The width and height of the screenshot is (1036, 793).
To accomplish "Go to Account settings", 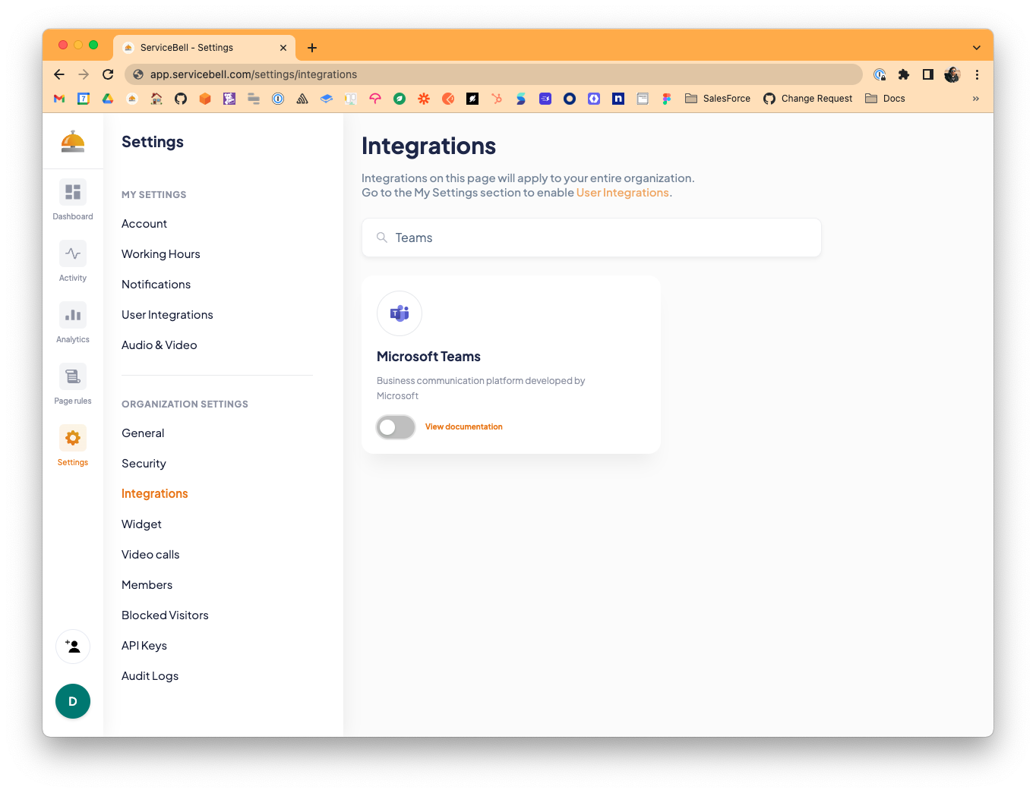I will (x=144, y=224).
